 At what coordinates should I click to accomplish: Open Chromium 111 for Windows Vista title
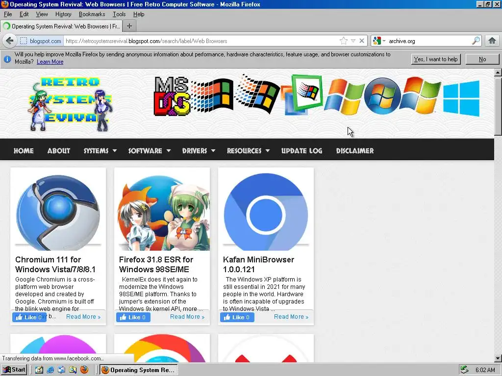[x=55, y=264]
